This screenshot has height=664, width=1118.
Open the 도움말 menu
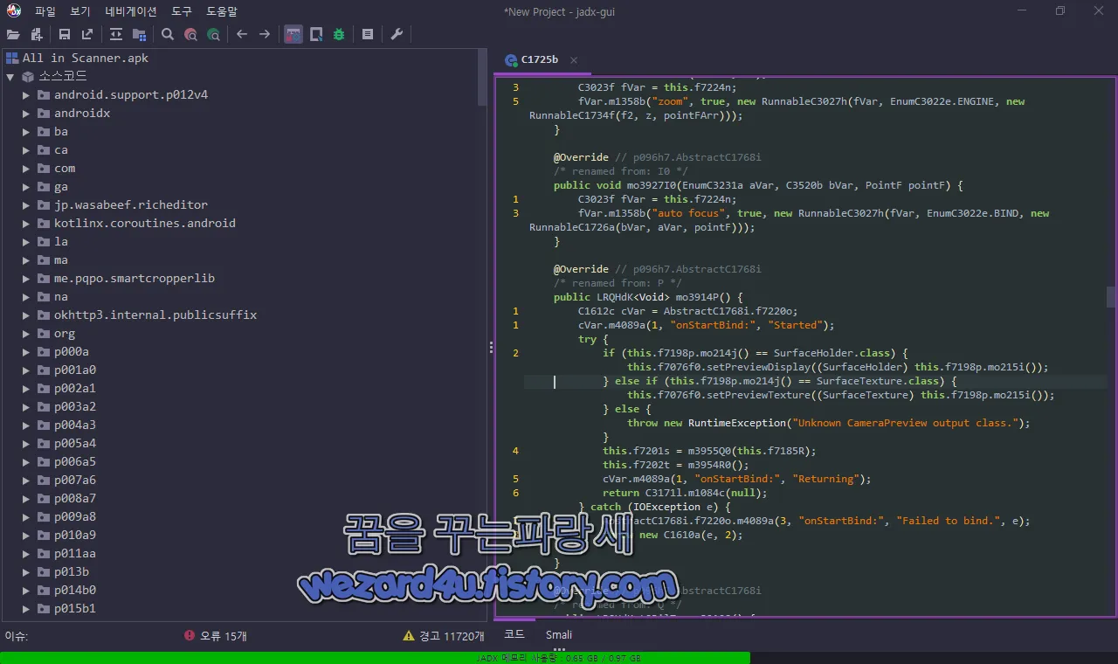point(222,11)
